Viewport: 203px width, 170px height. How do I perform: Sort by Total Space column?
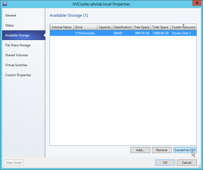click(160, 27)
